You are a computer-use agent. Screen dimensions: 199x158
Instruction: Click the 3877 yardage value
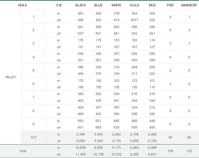coord(134,20)
